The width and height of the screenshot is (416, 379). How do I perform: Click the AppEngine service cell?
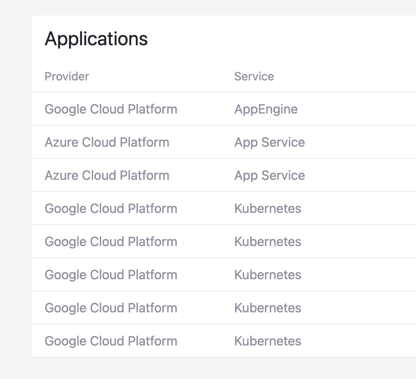point(266,109)
